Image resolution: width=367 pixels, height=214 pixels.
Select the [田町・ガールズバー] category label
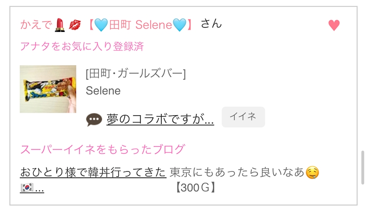click(136, 73)
